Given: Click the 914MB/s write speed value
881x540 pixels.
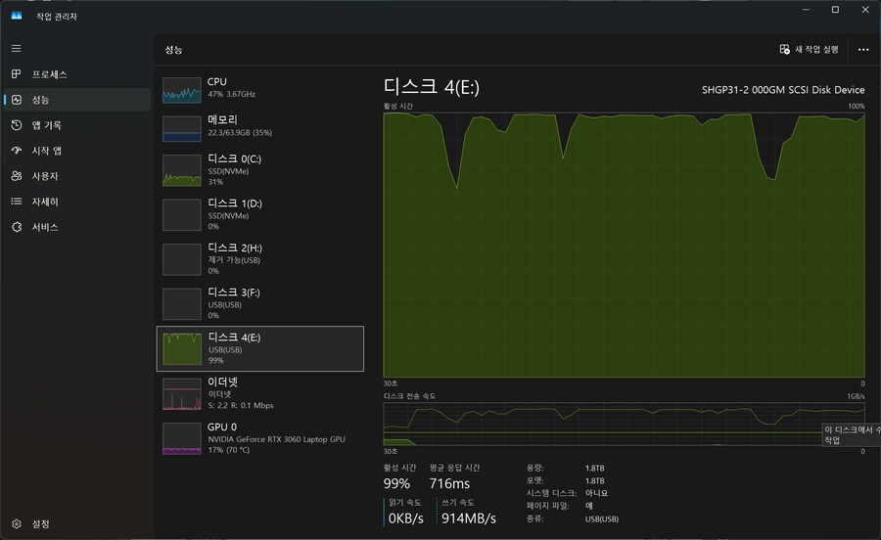Looking at the screenshot, I should pos(469,518).
